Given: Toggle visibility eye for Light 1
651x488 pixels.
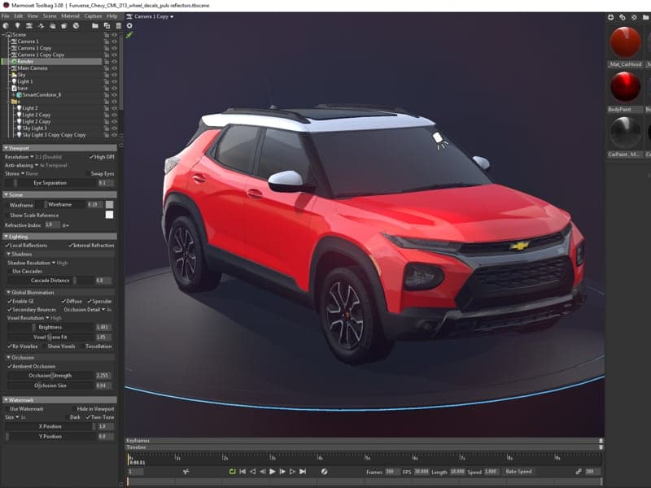Looking at the screenshot, I should pos(114,81).
